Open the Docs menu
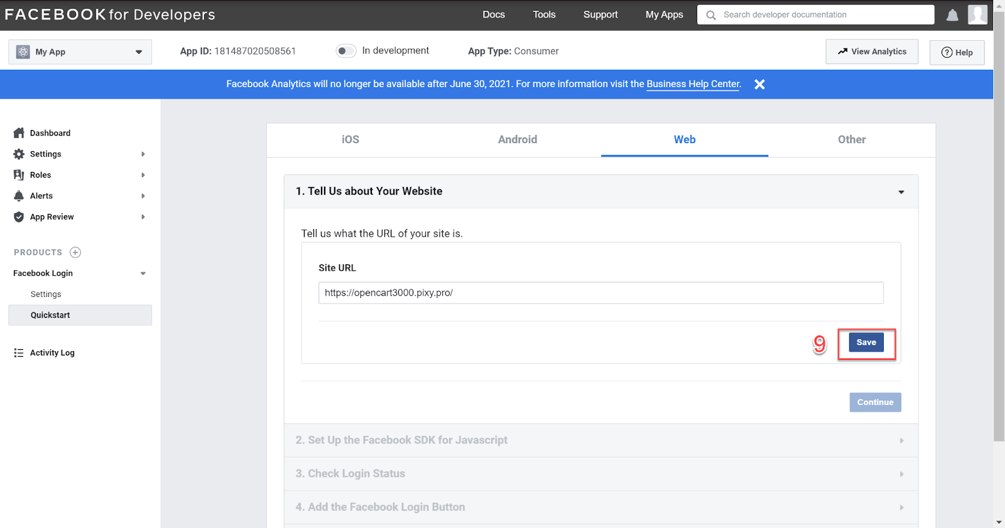 tap(494, 14)
